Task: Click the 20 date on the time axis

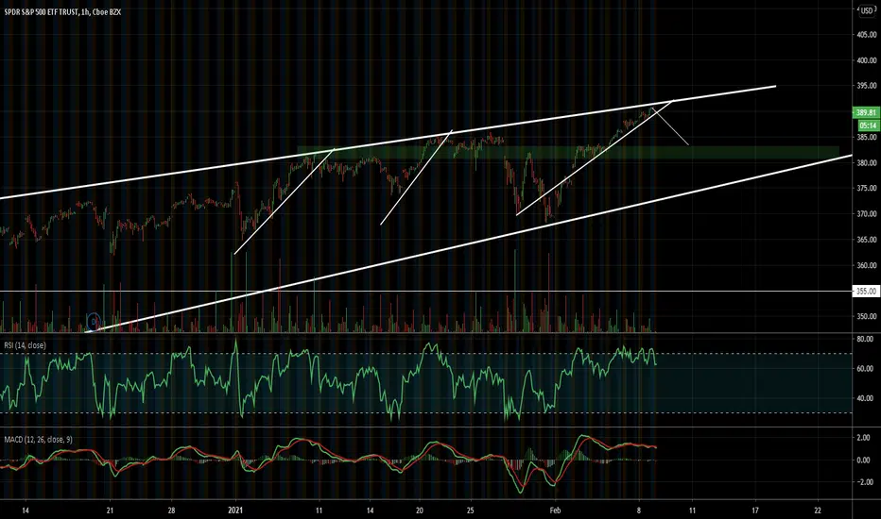Action: click(x=419, y=511)
